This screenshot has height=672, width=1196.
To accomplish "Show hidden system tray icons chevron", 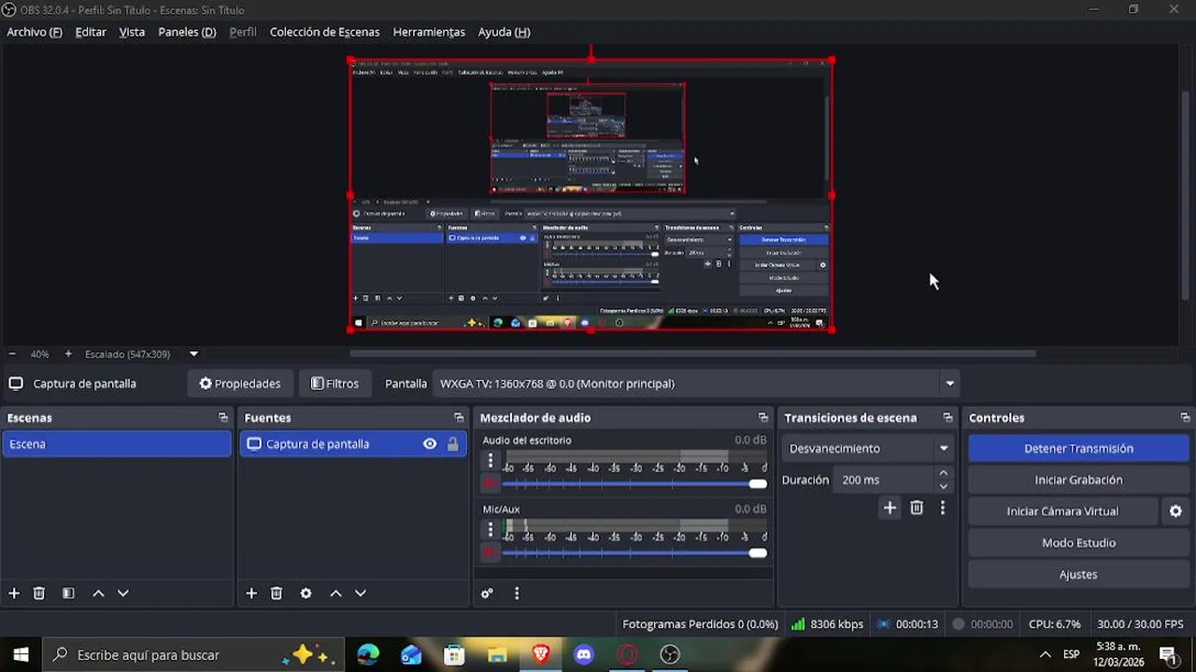I will click(1046, 655).
